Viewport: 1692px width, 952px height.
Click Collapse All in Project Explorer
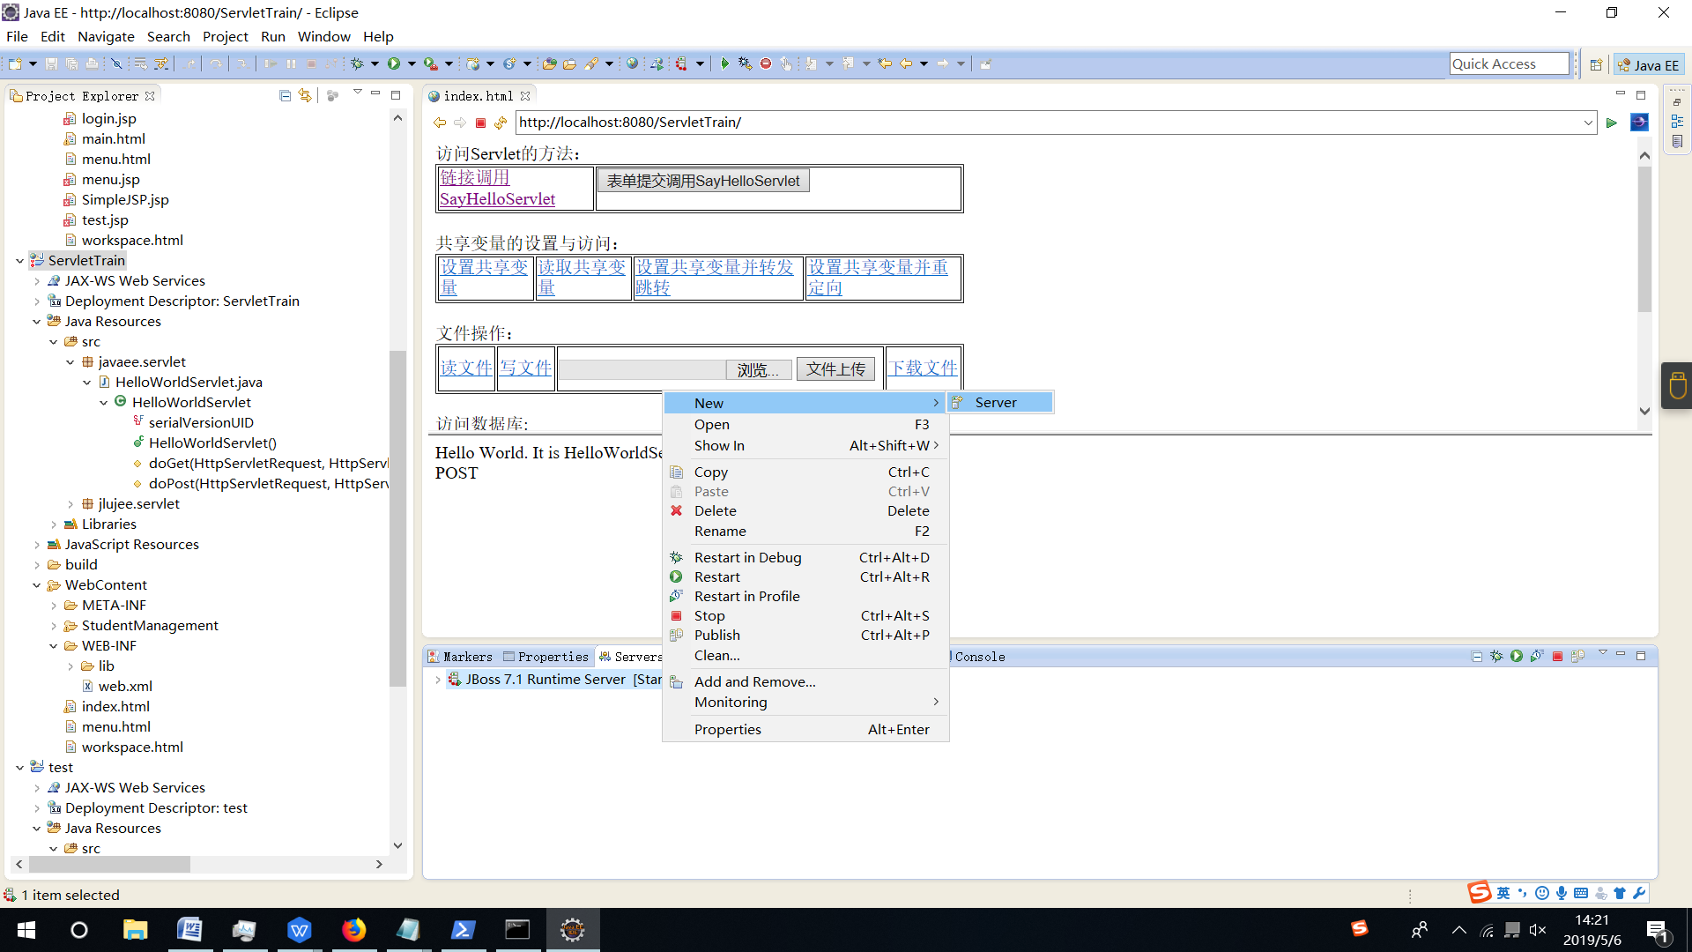[285, 95]
